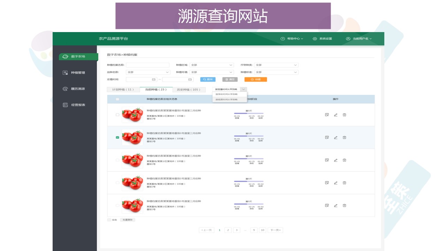This screenshot has height=251, width=446.
Task: Click delete trash icon in second row
Action: tap(344, 137)
